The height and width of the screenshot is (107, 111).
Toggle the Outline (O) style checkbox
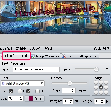coord(28,91)
